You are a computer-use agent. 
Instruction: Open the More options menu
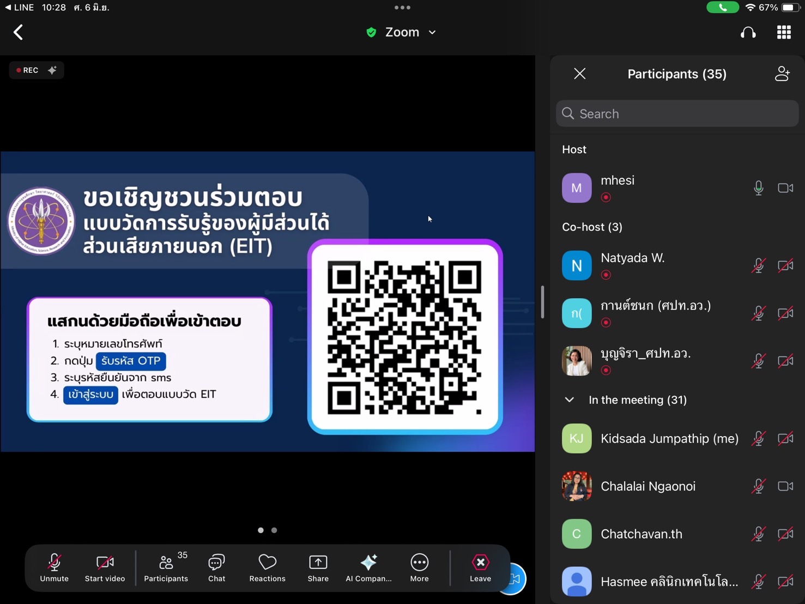[x=419, y=567]
